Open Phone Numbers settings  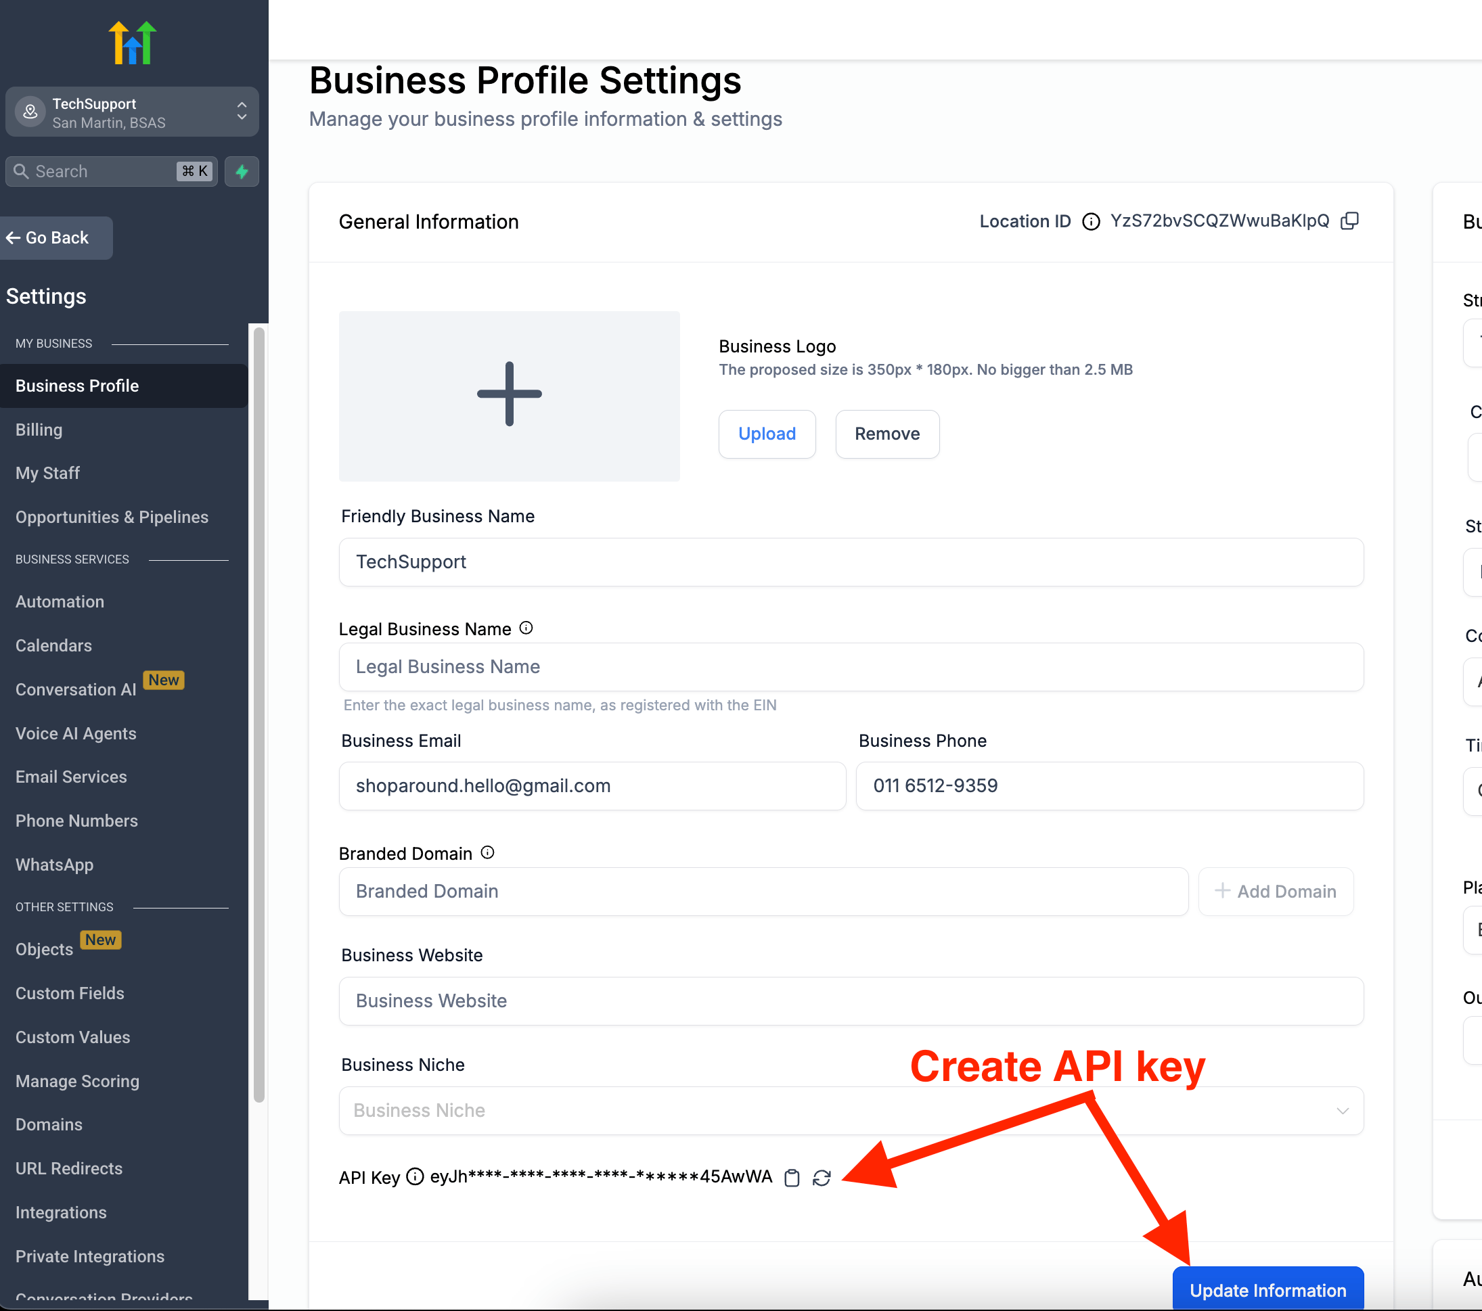(77, 821)
